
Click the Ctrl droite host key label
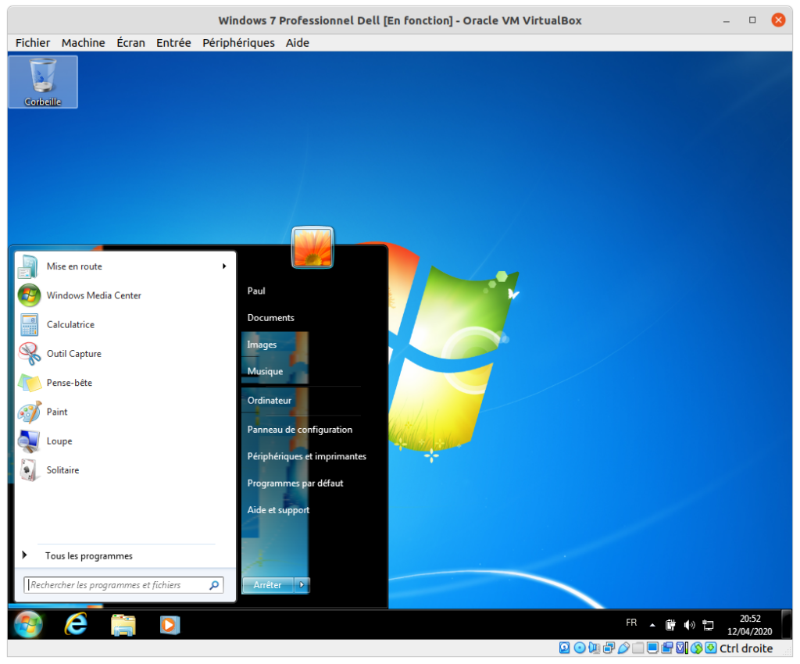click(746, 648)
